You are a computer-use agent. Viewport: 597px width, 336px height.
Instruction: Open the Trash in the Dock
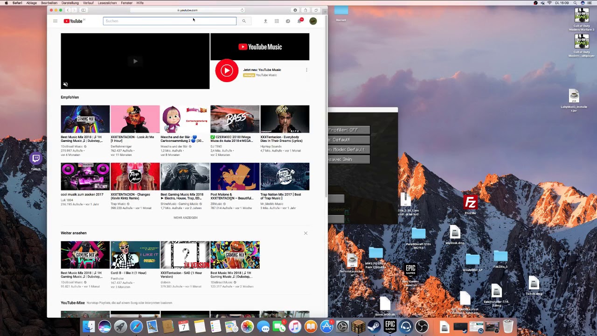click(508, 327)
